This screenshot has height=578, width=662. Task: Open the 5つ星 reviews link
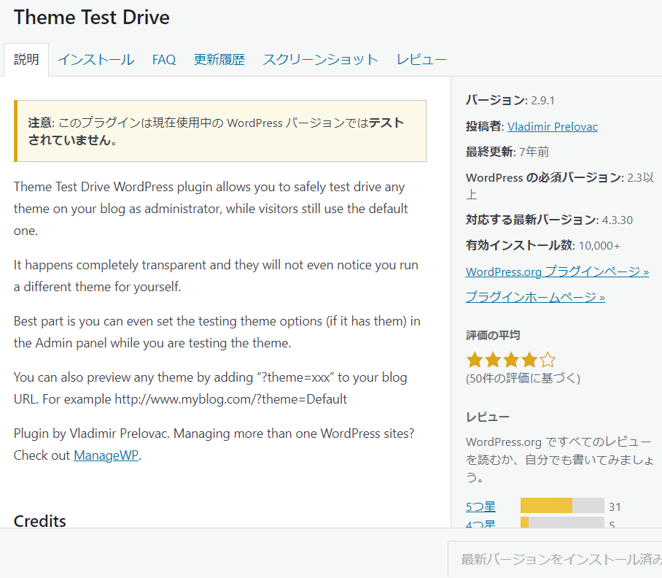(x=480, y=506)
